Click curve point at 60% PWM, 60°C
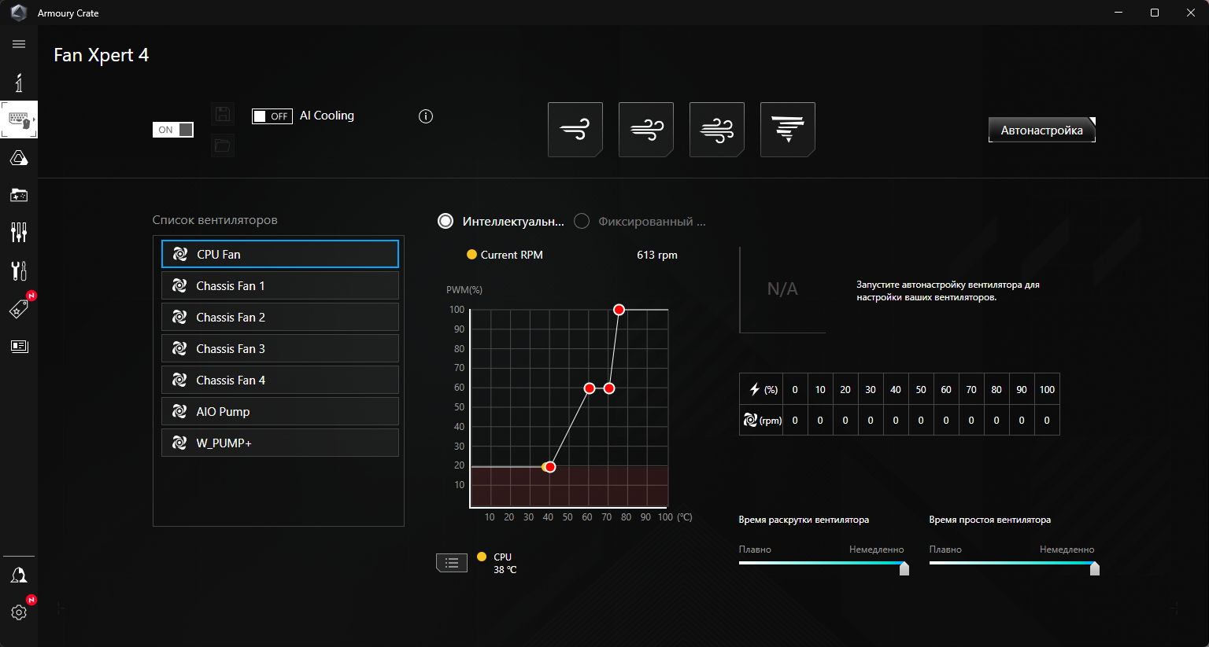This screenshot has width=1209, height=647. pos(590,388)
